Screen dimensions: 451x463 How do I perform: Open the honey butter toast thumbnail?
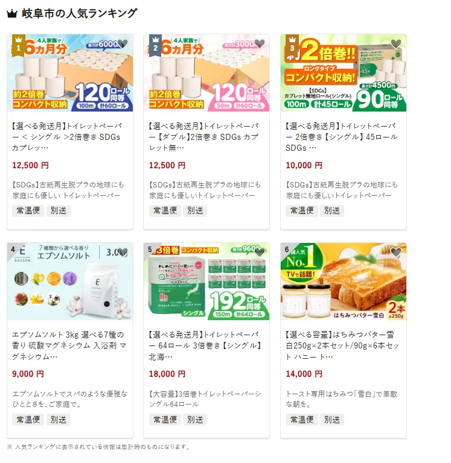click(344, 282)
